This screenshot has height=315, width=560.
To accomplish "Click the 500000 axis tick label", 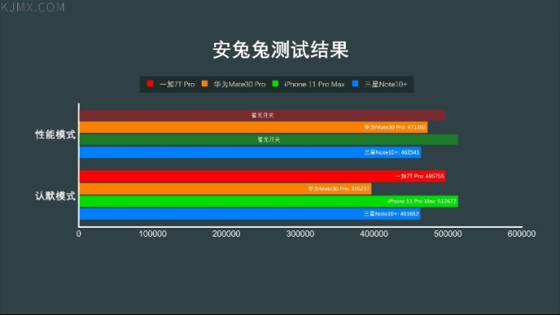I will coord(448,234).
